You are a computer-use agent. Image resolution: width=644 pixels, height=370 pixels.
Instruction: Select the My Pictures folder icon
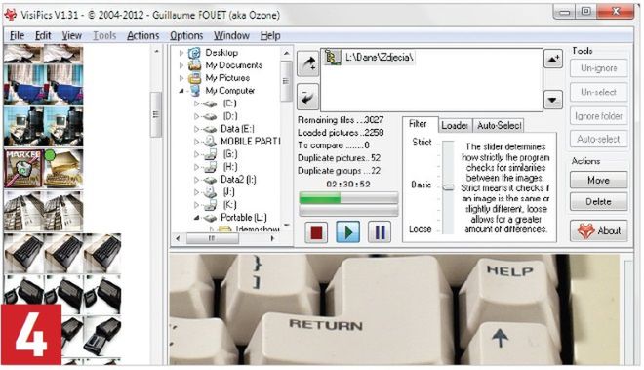coord(194,78)
